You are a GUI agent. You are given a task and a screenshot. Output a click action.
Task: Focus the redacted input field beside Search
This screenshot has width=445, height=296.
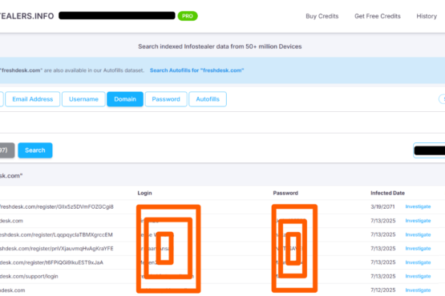pos(429,150)
